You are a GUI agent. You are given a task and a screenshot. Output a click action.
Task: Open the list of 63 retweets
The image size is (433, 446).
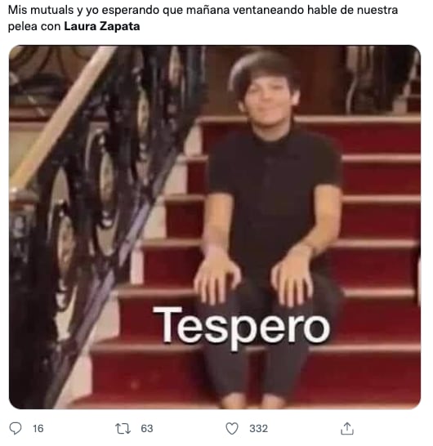(147, 428)
